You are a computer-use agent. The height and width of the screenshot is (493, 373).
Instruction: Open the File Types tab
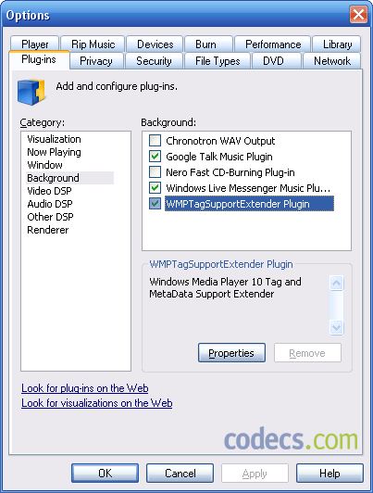coord(218,60)
